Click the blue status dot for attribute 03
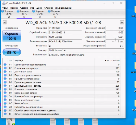The image size is (136, 125). point(5,71)
